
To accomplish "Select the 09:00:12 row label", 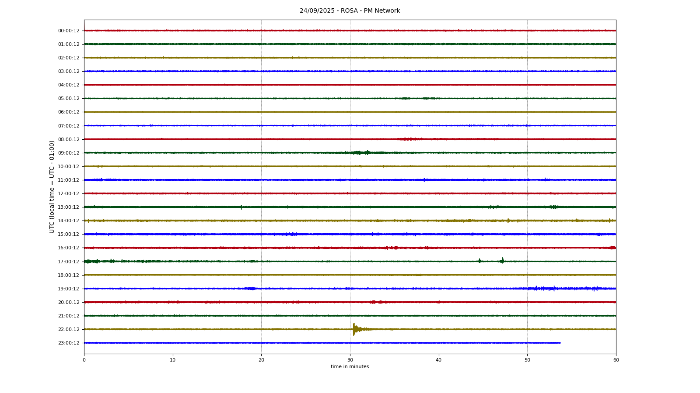I will coord(69,153).
